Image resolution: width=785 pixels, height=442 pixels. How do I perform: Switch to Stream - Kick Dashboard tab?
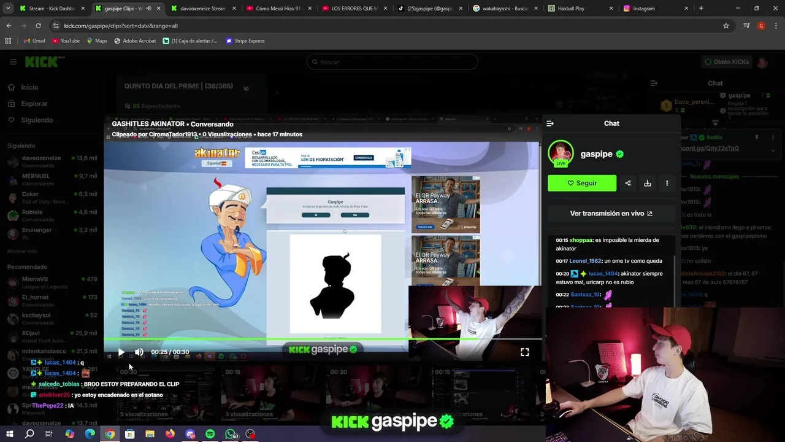[52, 9]
